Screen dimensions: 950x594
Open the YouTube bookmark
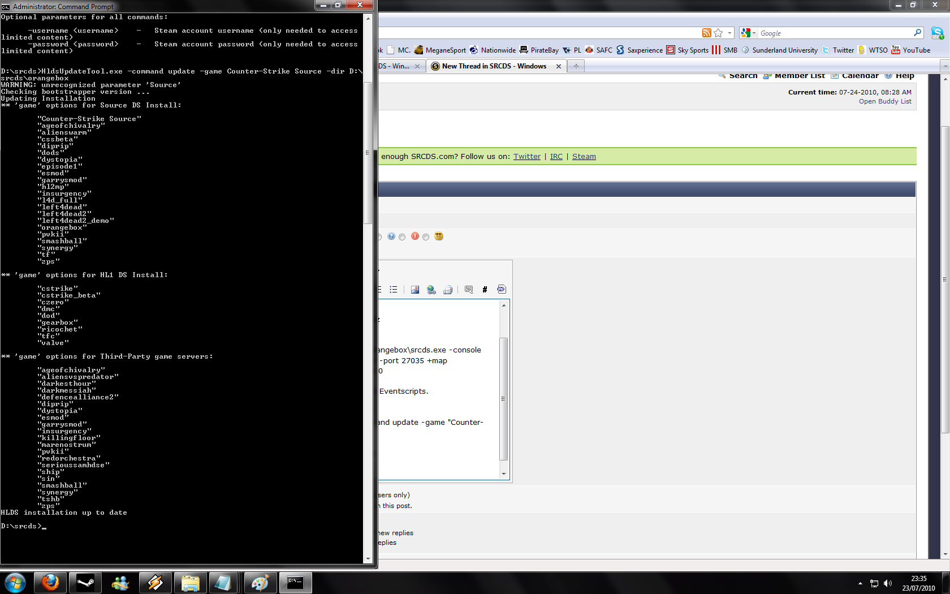coord(910,50)
